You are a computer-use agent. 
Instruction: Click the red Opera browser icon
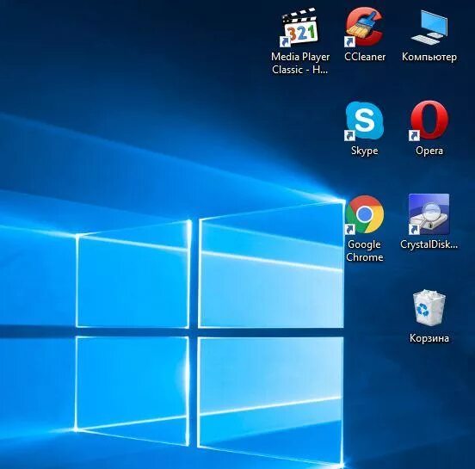[429, 120]
